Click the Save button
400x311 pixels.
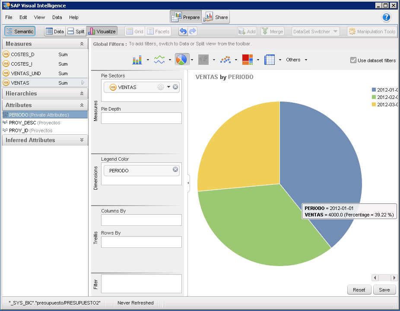(384, 290)
